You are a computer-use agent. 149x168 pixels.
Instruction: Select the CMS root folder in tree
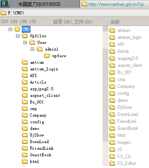pyautogui.click(x=26, y=29)
